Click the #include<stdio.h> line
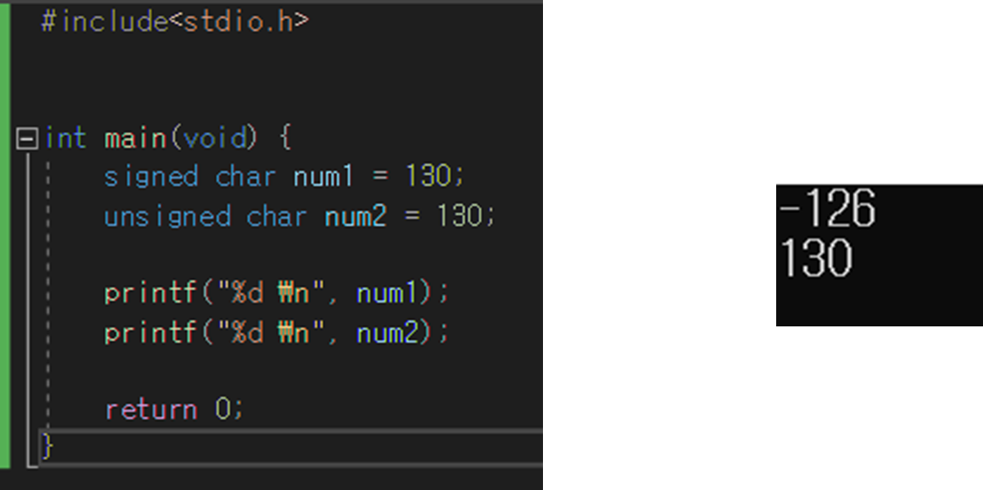The width and height of the screenshot is (983, 490). pos(175,21)
